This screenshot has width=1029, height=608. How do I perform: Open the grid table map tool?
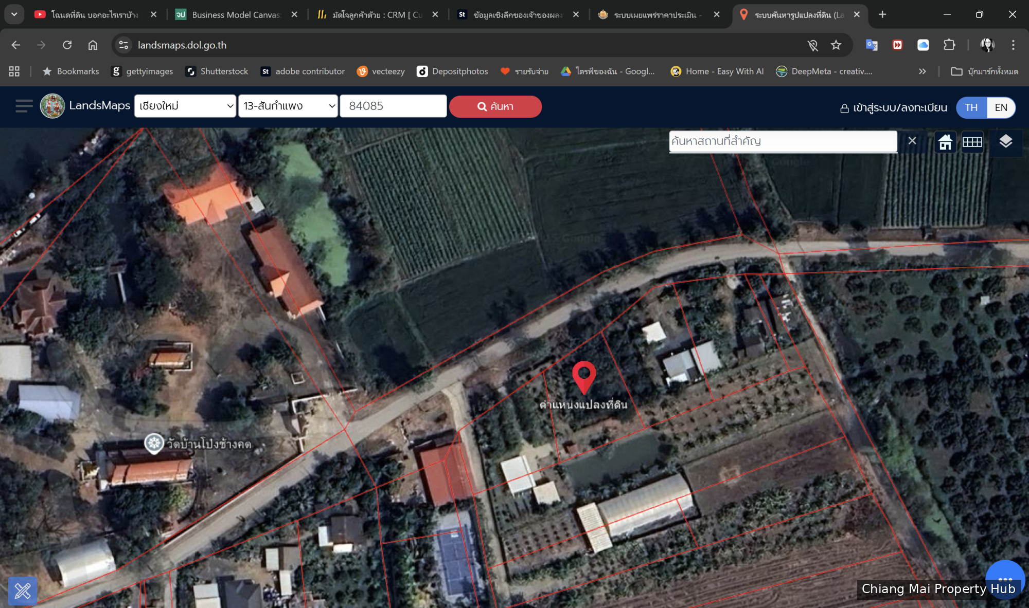(972, 142)
